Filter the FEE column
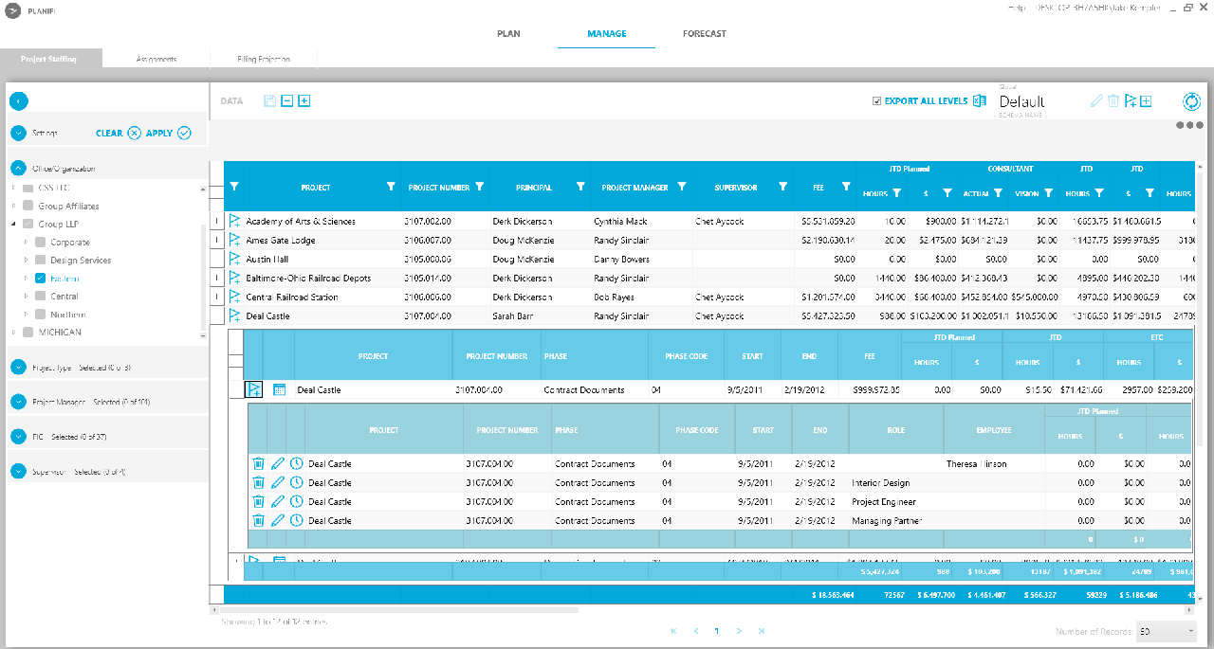 click(x=846, y=187)
